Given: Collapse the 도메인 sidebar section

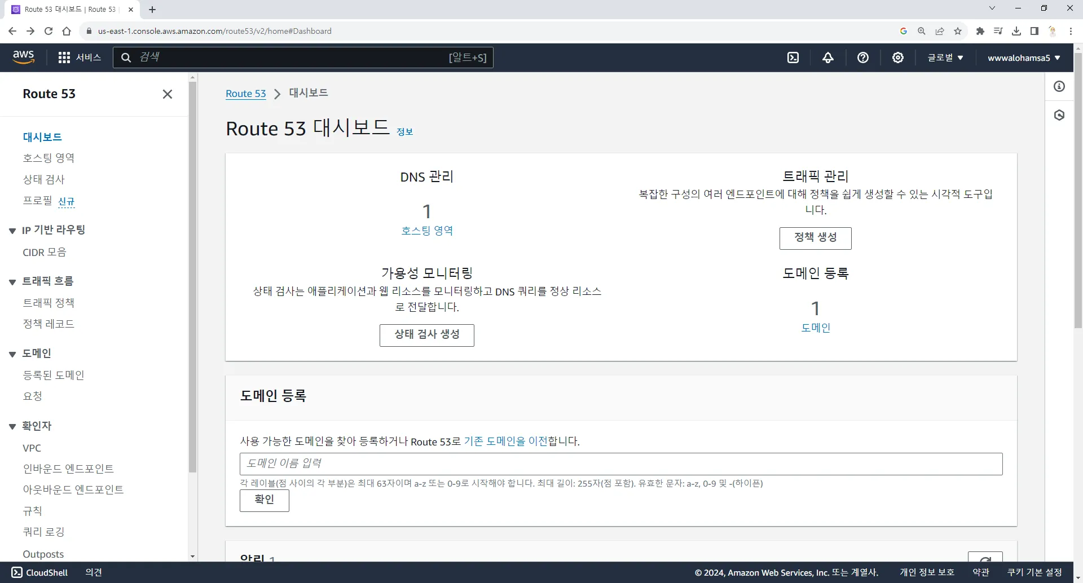Looking at the screenshot, I should click(x=12, y=354).
